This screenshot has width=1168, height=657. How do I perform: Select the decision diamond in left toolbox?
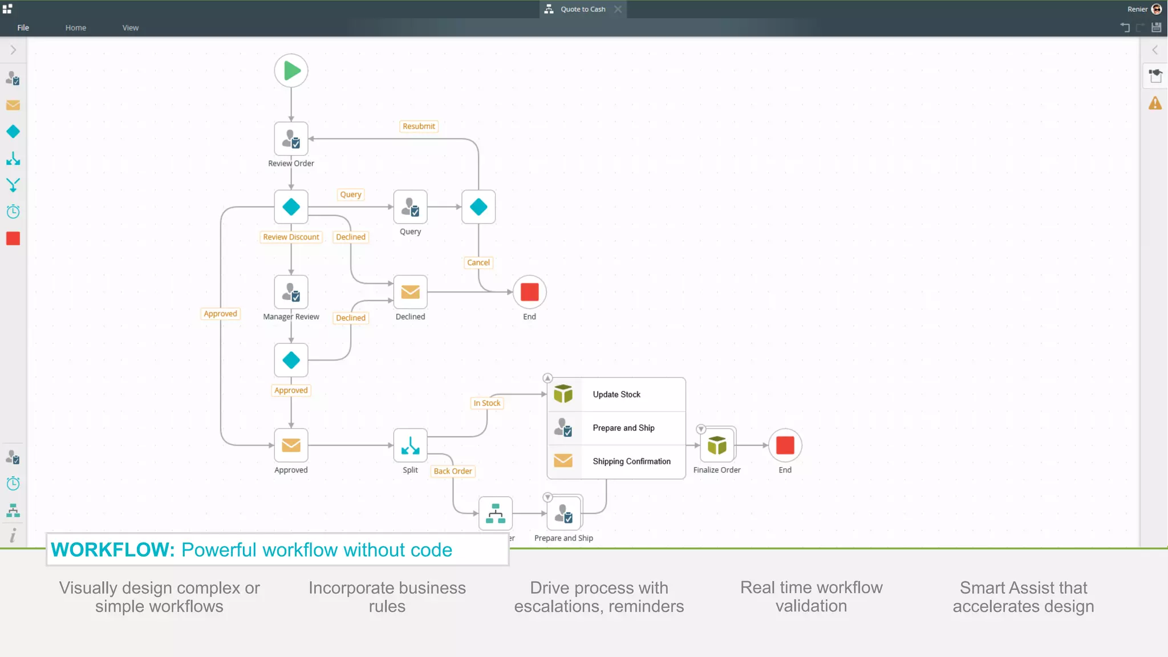coord(13,132)
